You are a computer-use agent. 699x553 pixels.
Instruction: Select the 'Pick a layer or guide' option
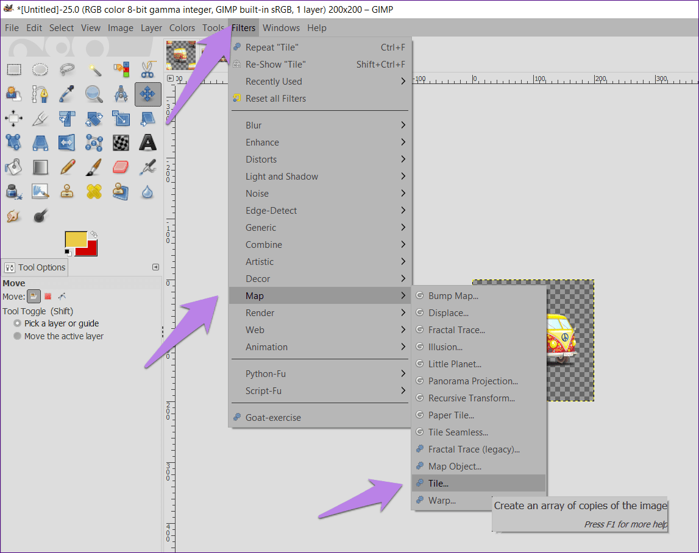coord(57,323)
